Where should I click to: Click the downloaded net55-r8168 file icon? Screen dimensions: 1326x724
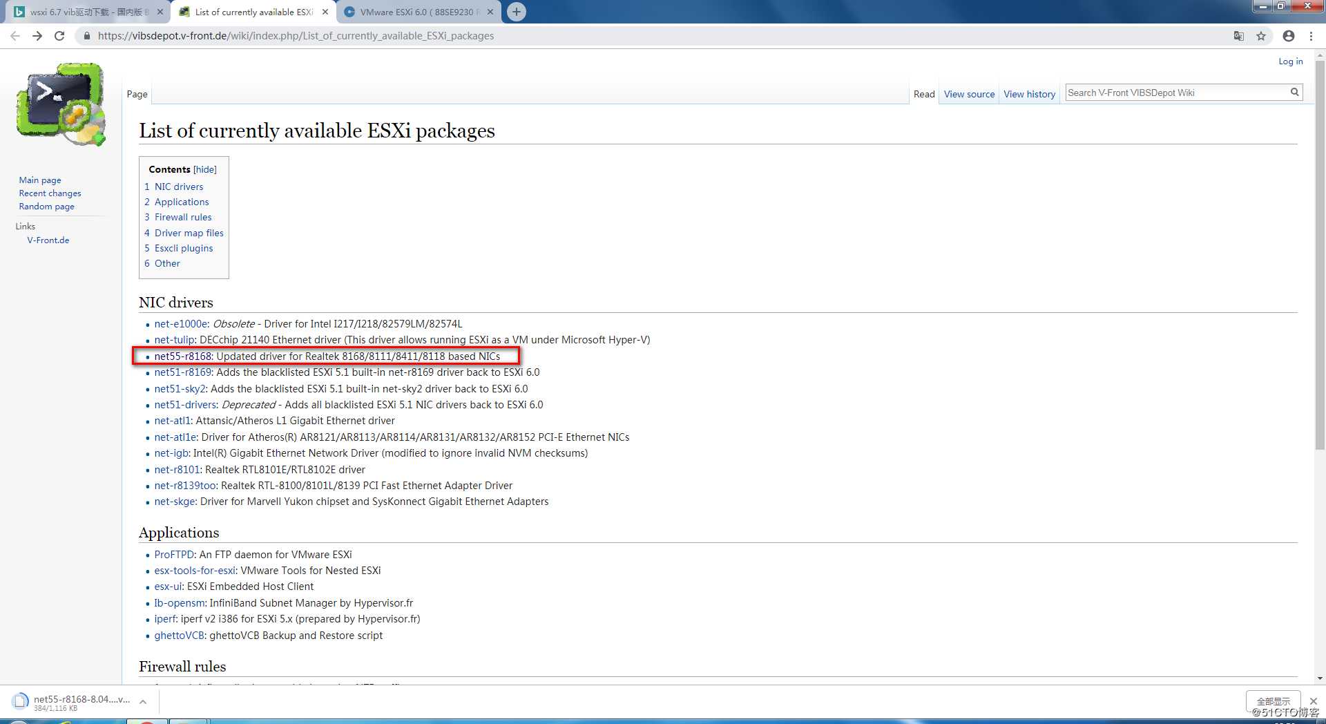pos(21,702)
